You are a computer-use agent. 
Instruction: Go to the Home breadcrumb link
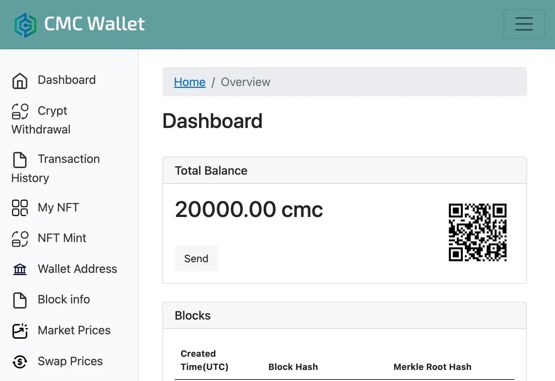190,82
